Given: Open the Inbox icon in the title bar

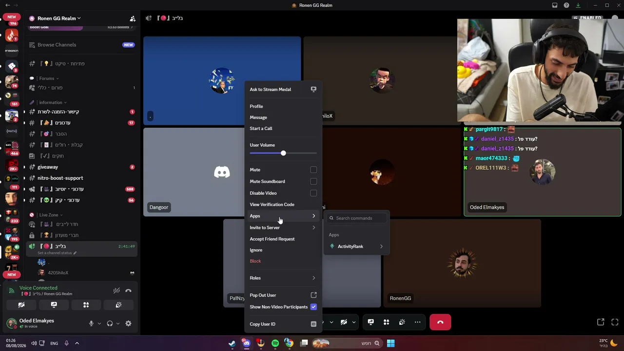Looking at the screenshot, I should tap(555, 5).
